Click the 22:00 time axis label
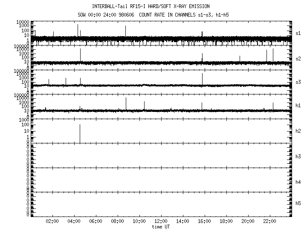This screenshot has height=234, width=307. [269, 221]
